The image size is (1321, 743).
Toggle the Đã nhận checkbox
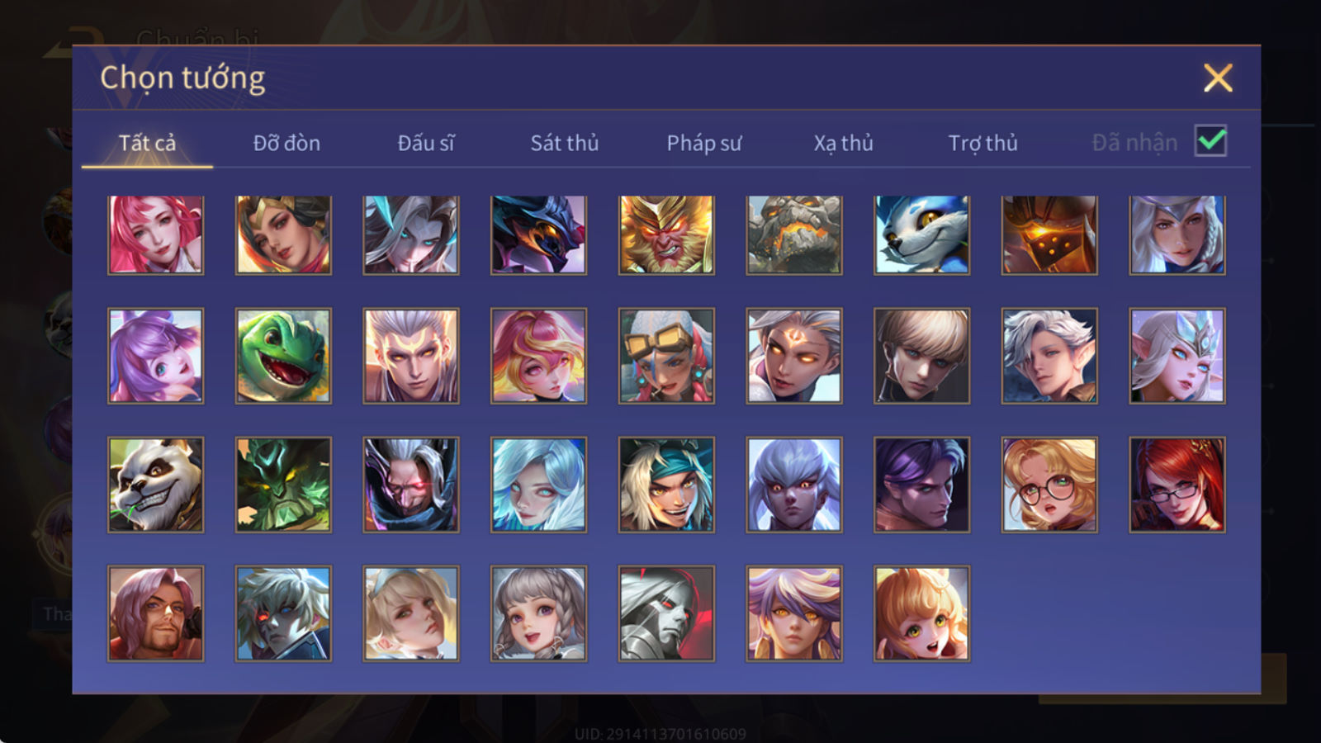tap(1210, 141)
